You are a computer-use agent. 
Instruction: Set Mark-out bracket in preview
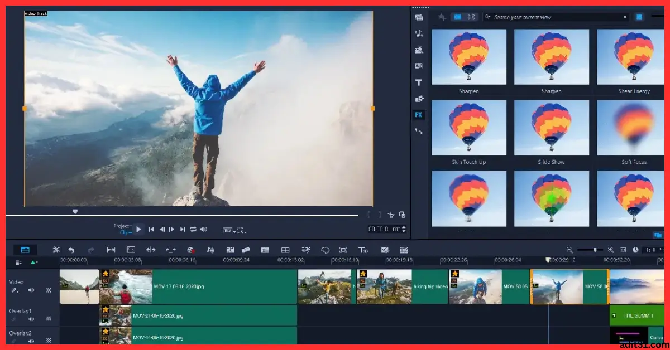(379, 215)
